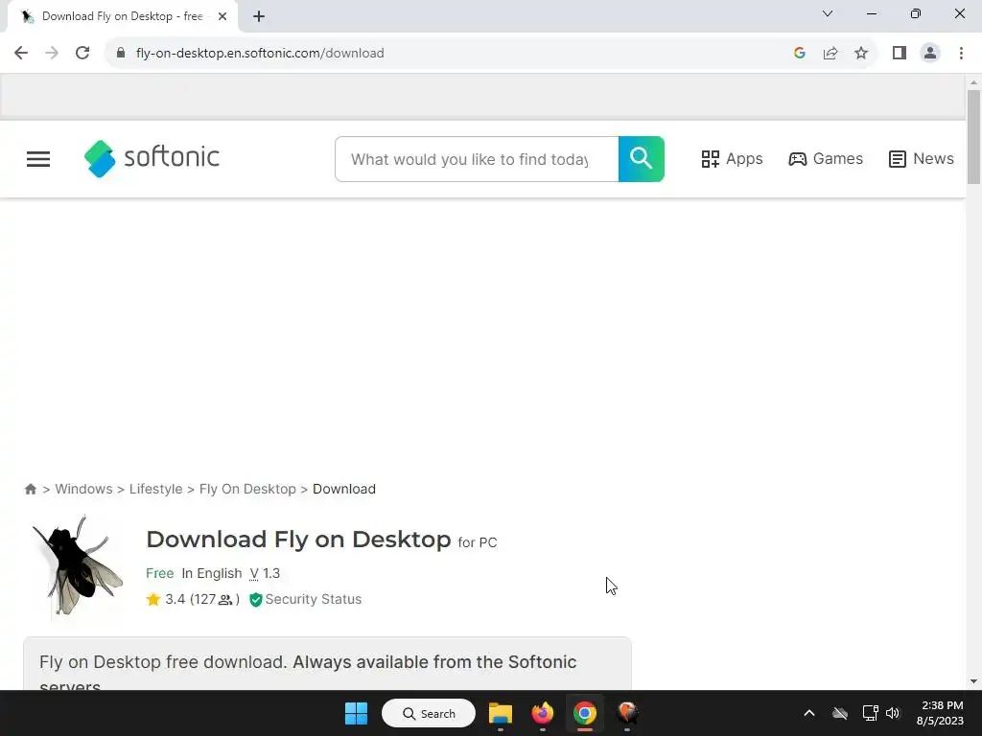Click the teal search magnifier button
The height and width of the screenshot is (736, 982).
tap(642, 159)
